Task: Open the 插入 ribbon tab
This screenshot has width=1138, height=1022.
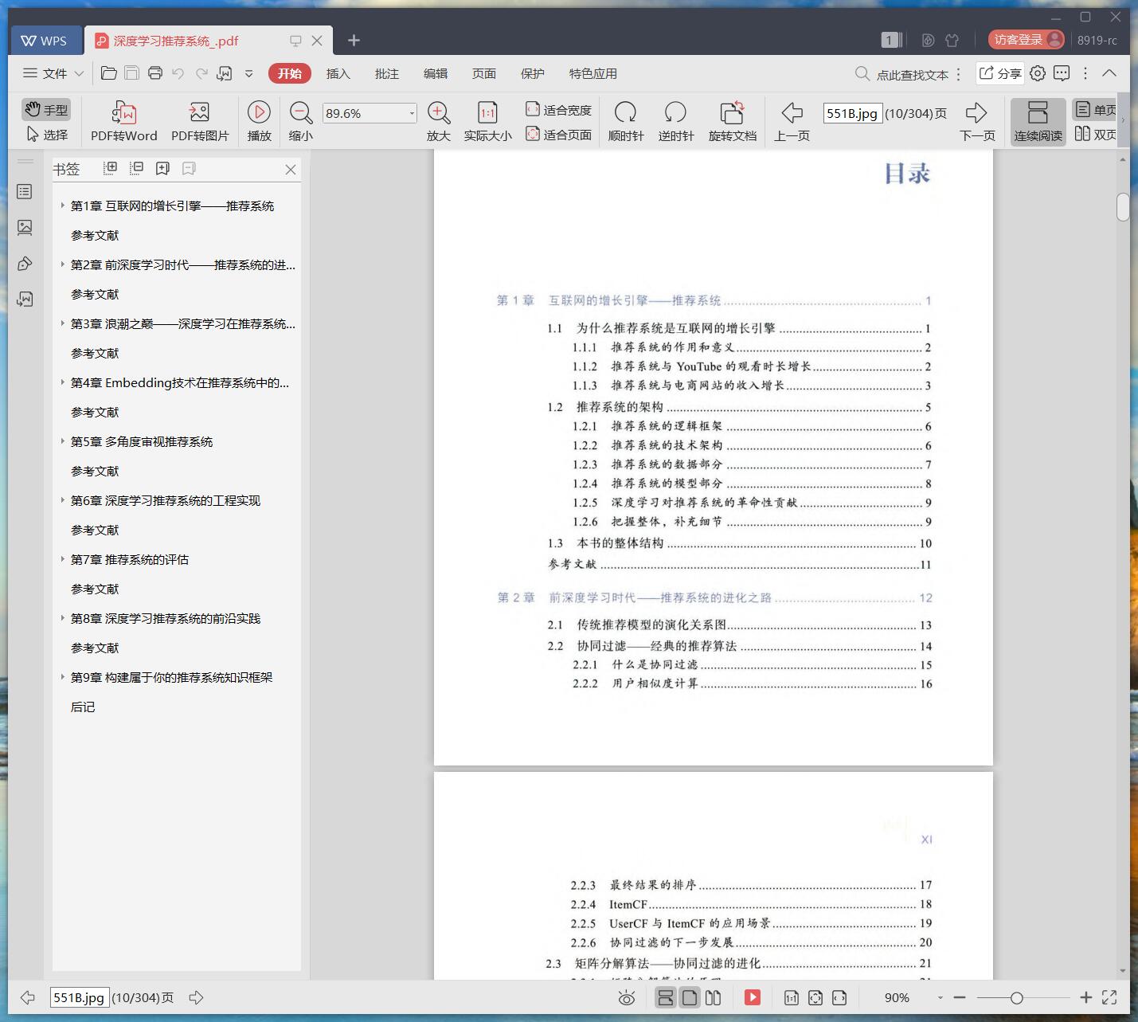Action: [338, 73]
